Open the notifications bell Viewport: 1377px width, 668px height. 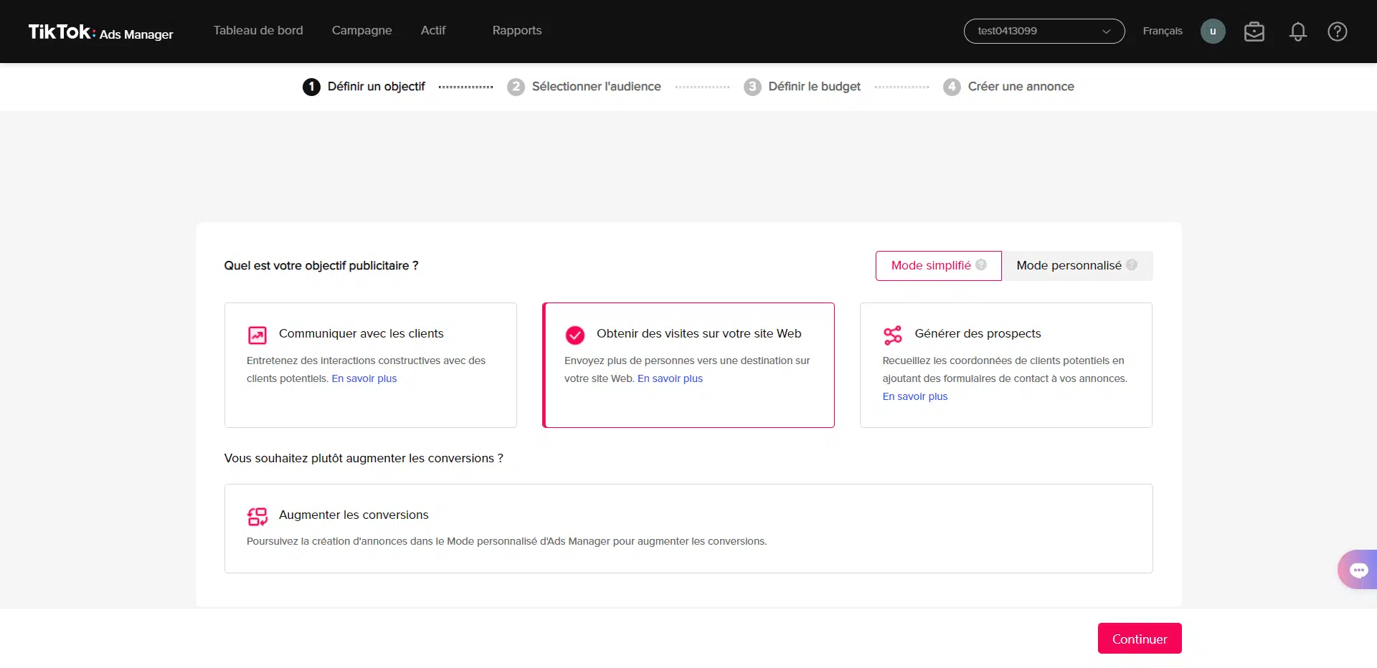[x=1297, y=32]
